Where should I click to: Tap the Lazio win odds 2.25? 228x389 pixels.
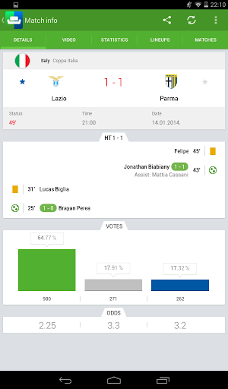point(47,325)
